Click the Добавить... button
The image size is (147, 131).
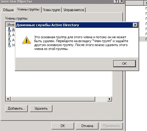(x=16, y=108)
